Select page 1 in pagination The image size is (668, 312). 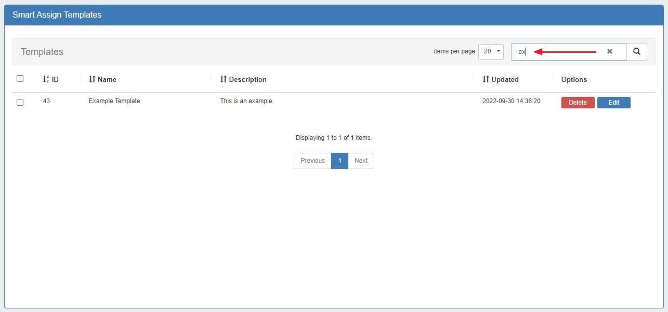(339, 161)
